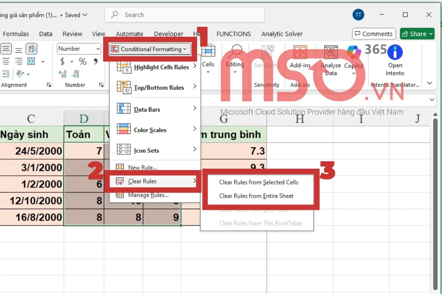Expand the Conditional Formatting dropdown
The height and width of the screenshot is (294, 442).
[x=150, y=49]
